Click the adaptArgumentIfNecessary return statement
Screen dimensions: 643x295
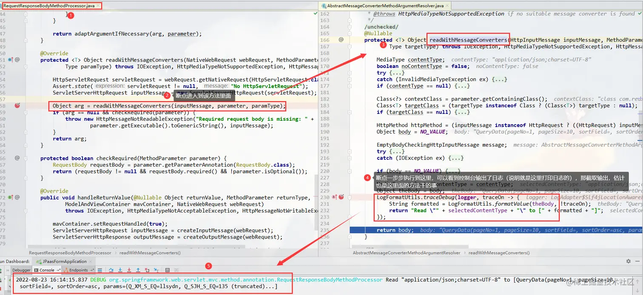point(127,34)
